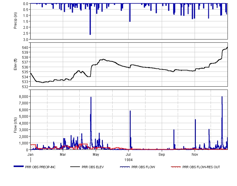Select the PRR OBS ELEV legend label

94,167
